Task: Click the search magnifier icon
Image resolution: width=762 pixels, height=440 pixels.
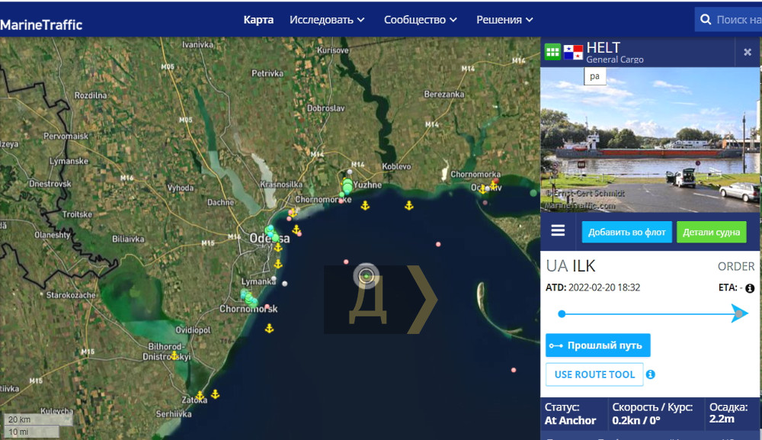Action: [706, 20]
